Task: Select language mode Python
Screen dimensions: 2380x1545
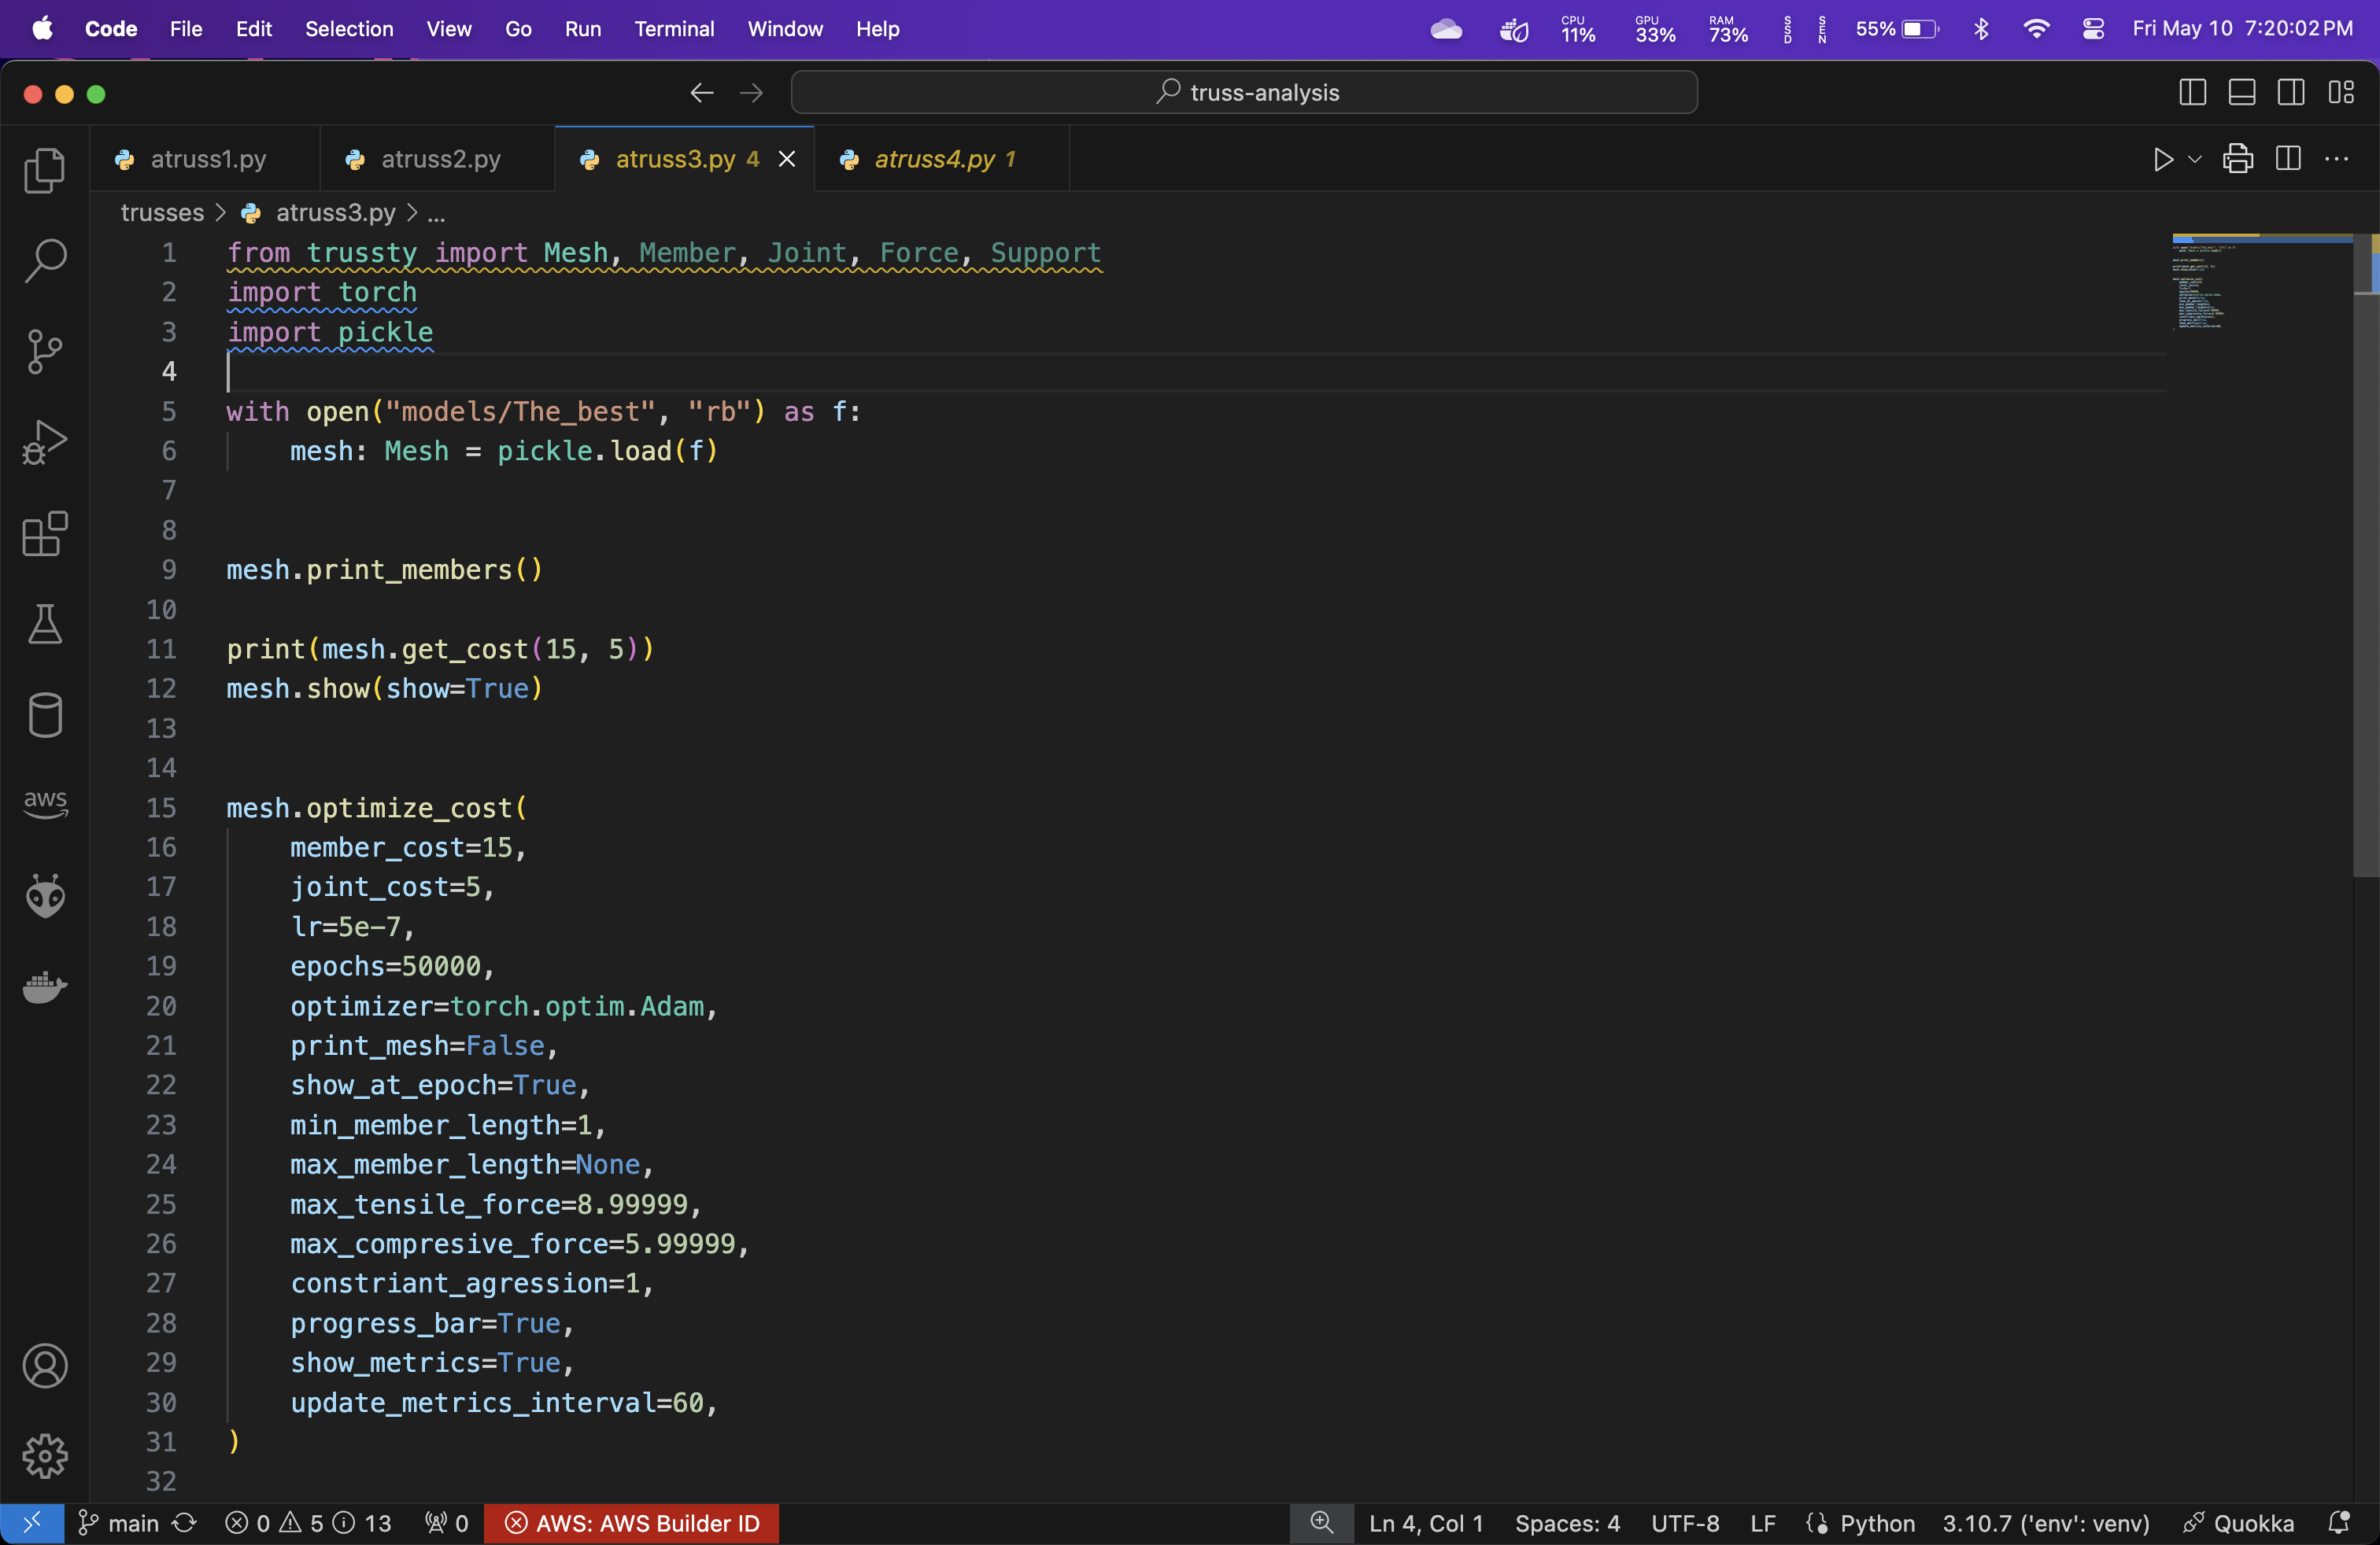Action: [1877, 1524]
